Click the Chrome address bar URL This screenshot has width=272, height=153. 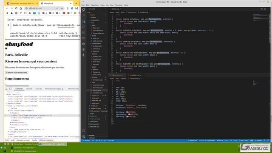35,8
